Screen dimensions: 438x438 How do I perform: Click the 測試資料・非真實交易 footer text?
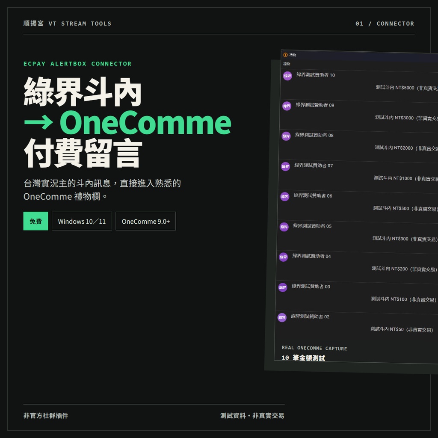[252, 416]
